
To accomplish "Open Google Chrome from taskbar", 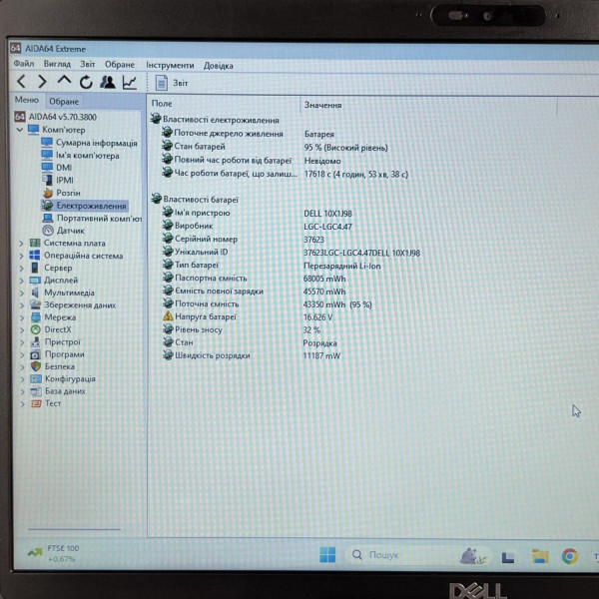I will pyautogui.click(x=570, y=557).
